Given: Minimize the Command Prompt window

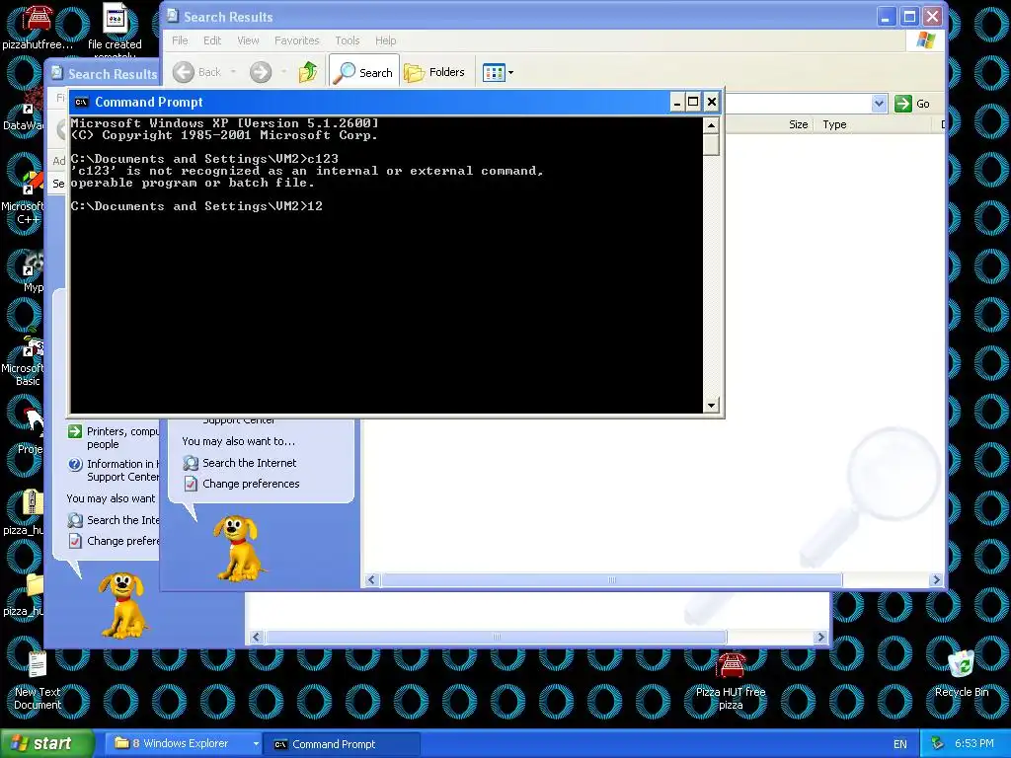Looking at the screenshot, I should pos(676,102).
